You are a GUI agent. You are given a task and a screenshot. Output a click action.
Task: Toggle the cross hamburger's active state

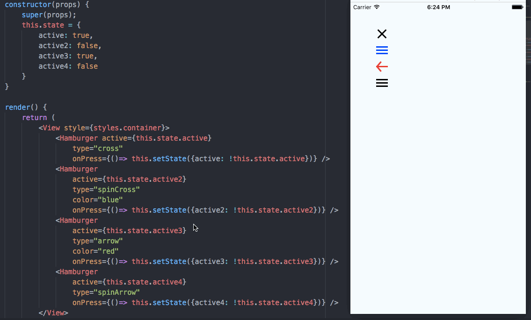pyautogui.click(x=382, y=34)
